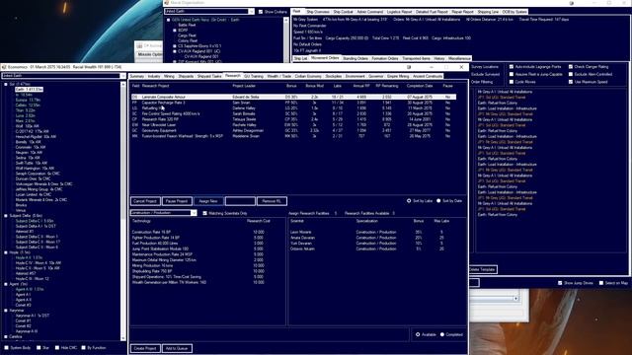Open Logistics Report tab in Naval Organization
Image resolution: width=632 pixels, height=355 pixels.
click(x=399, y=12)
